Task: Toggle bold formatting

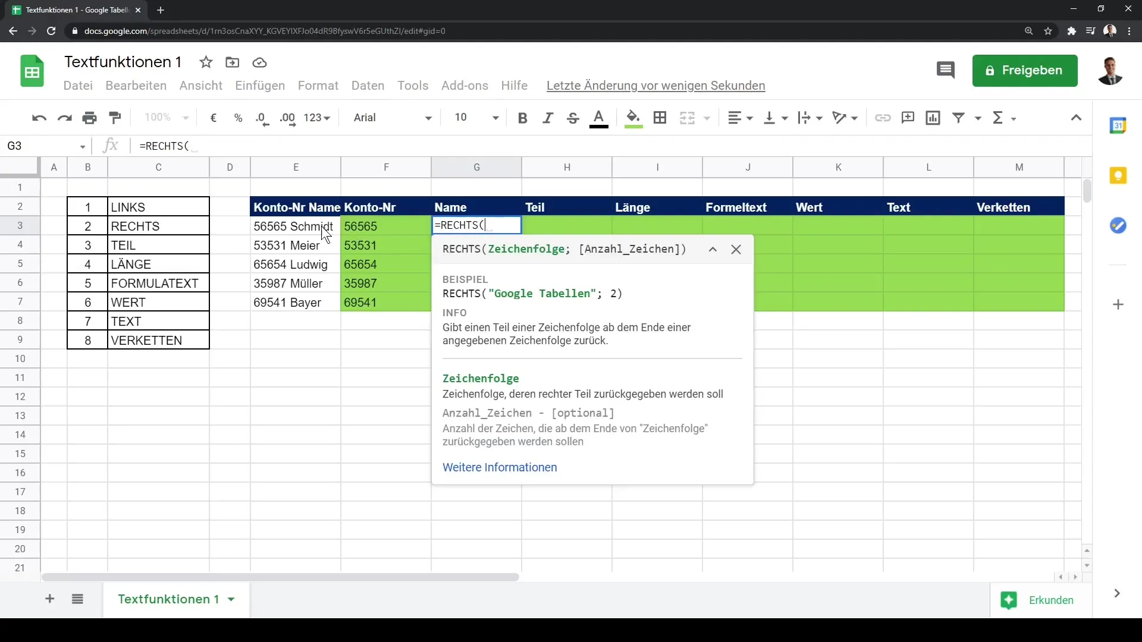Action: click(522, 118)
